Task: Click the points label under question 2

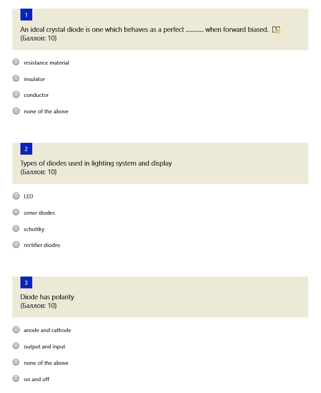Action: click(x=39, y=172)
